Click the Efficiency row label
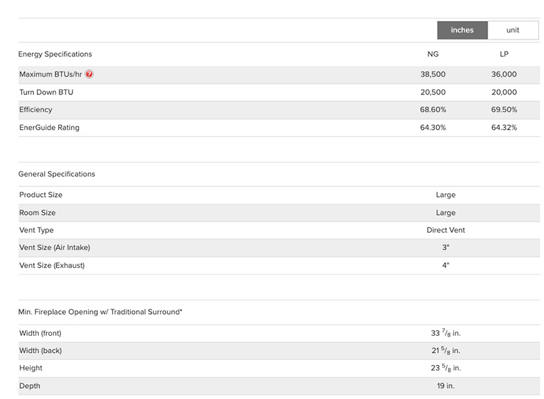Image resolution: width=544 pixels, height=399 pixels. (x=35, y=109)
